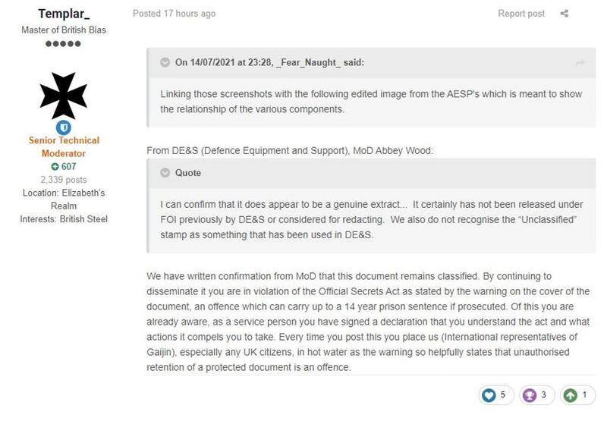The height and width of the screenshot is (421, 607).
Task: Collapse the _Fear_Naught_ quote block
Action: (165, 62)
